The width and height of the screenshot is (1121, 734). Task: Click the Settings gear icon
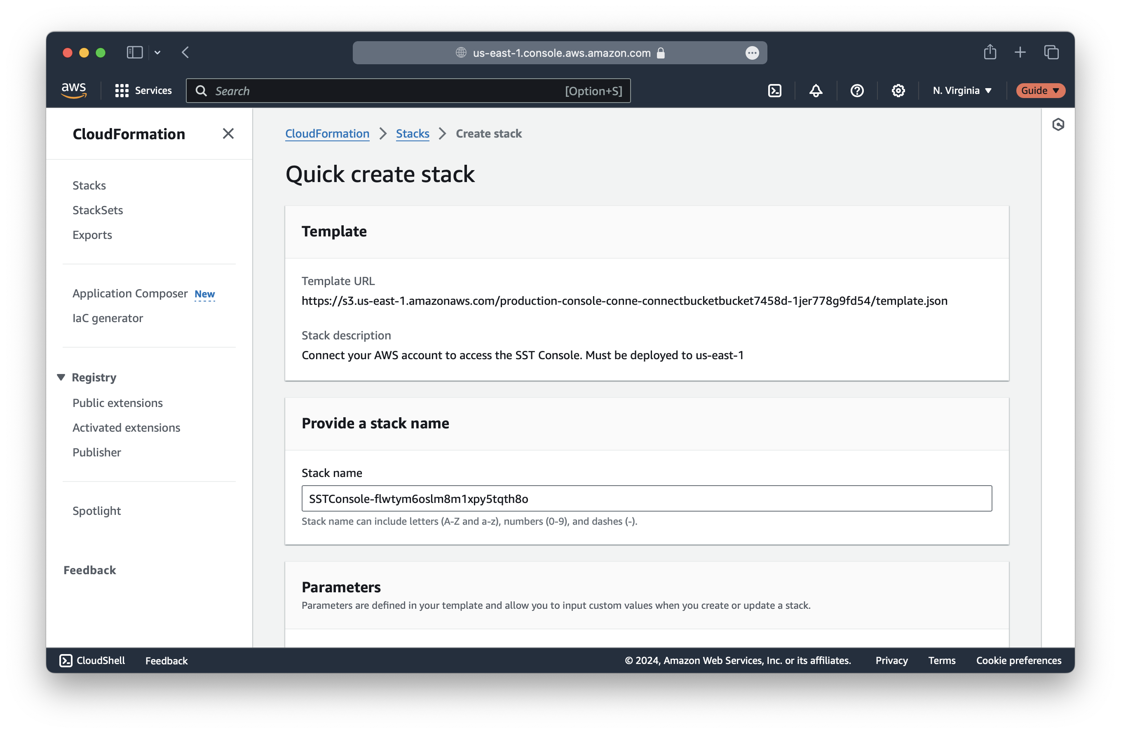(898, 90)
